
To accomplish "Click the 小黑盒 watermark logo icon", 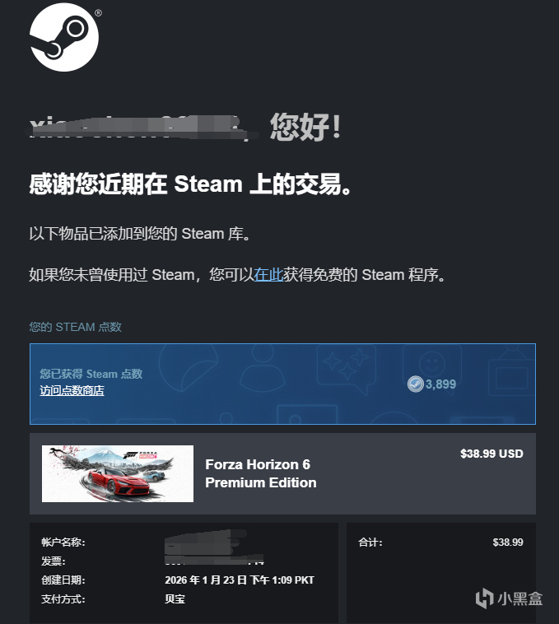I will point(485,598).
